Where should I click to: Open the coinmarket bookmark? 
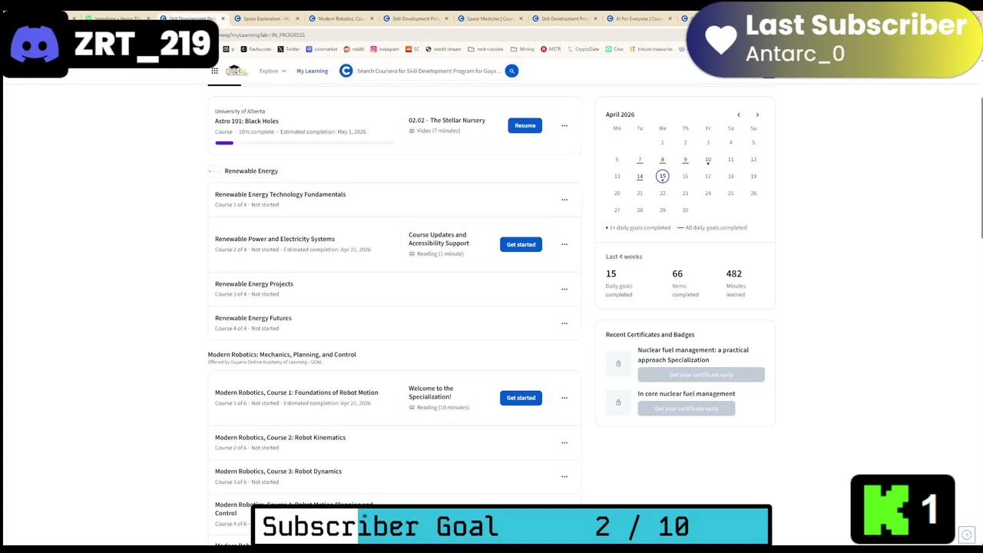322,49
